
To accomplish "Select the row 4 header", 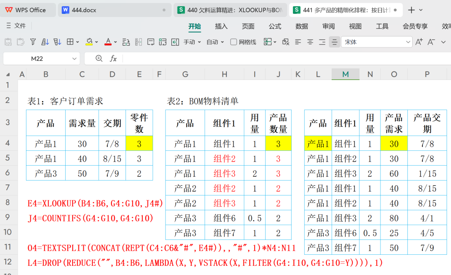I will pos(8,143).
